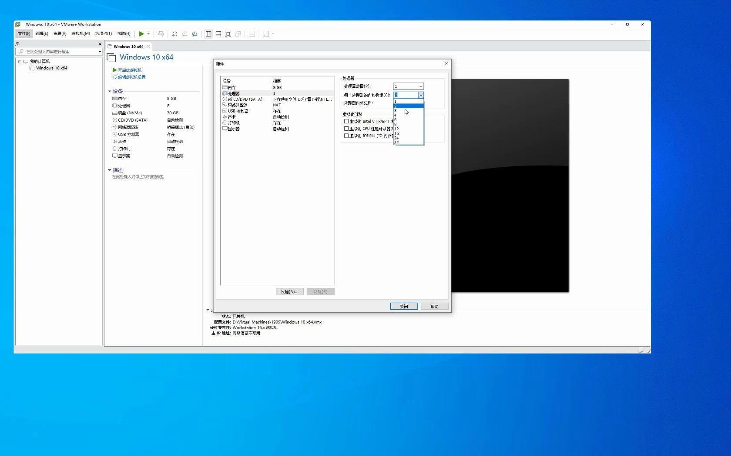731x456 pixels.
Task: Toggle the thumbnail bar view icon
Action: point(218,34)
